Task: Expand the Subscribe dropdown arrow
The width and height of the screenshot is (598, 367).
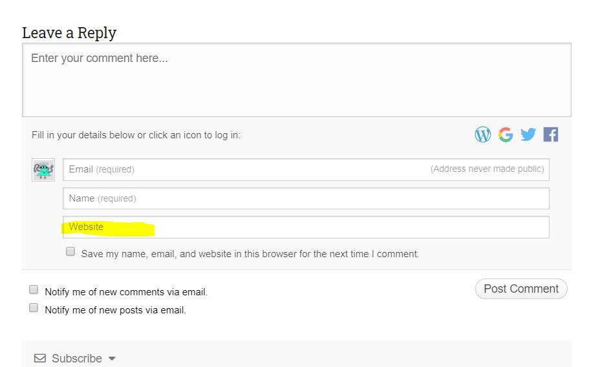Action: [x=112, y=359]
